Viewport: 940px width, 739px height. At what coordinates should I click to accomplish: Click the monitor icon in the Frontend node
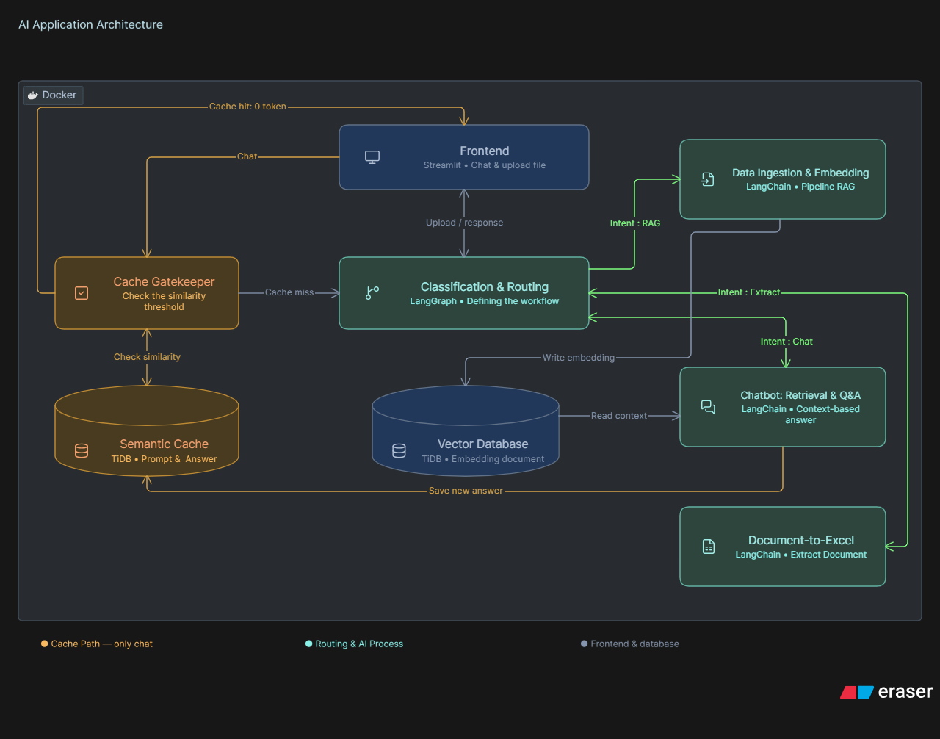click(372, 157)
